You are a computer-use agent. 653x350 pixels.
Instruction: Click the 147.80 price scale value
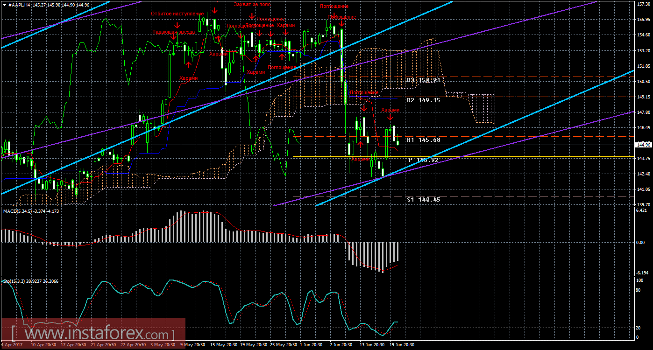644,112
